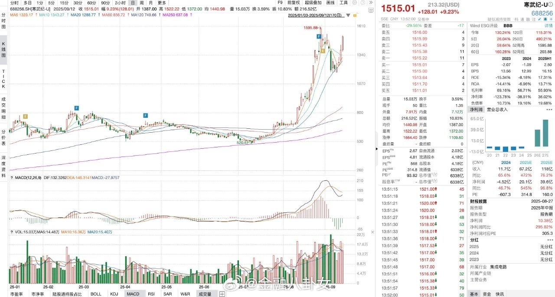Select the 日 daily period tab
Screen dimensions: 555x297
pos(134,3)
